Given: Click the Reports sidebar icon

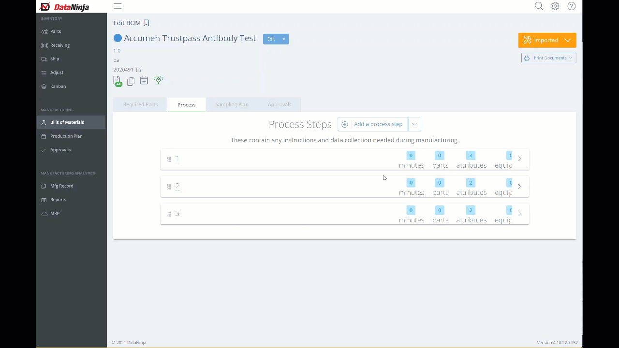Looking at the screenshot, I should click(44, 200).
